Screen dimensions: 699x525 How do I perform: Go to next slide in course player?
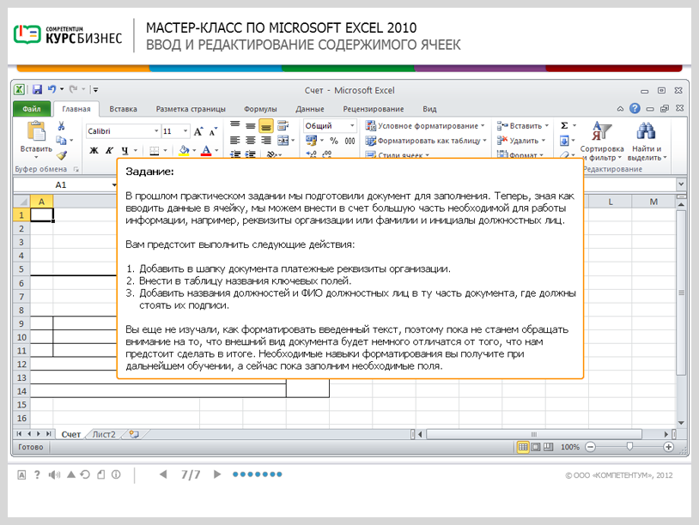point(217,474)
